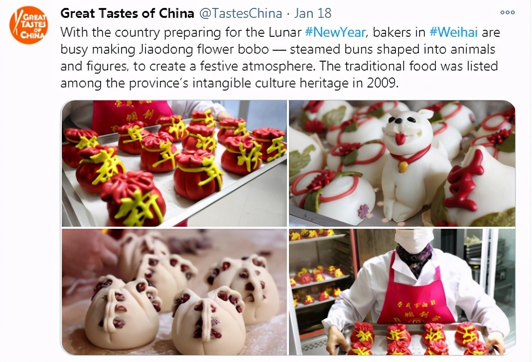Click the front-left date-studded bun

point(122,313)
